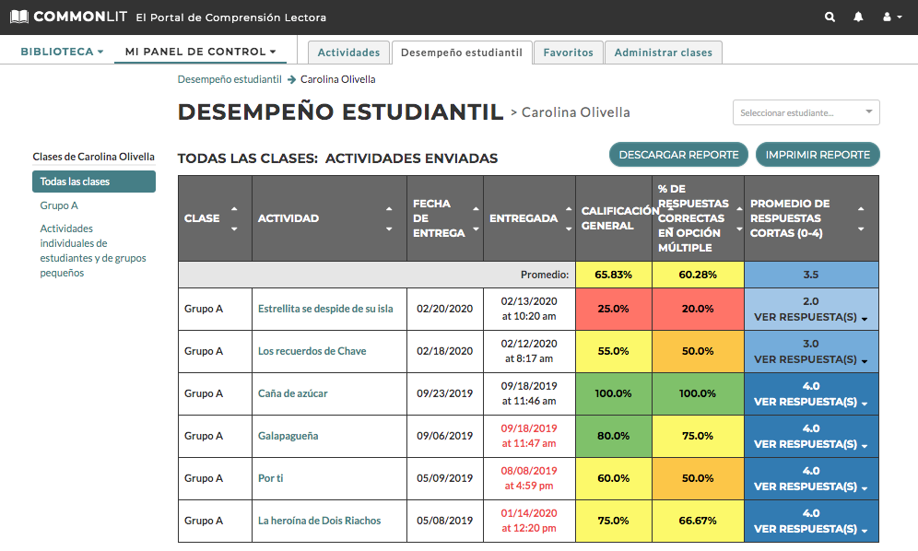Open La heroína de Dois Riachos link
918x551 pixels.
pos(319,521)
